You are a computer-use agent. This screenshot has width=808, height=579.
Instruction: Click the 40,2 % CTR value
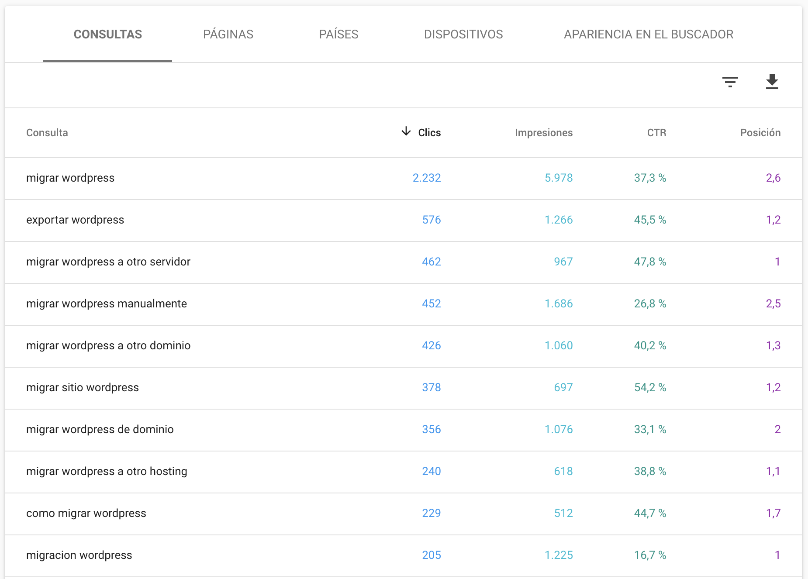pos(650,345)
